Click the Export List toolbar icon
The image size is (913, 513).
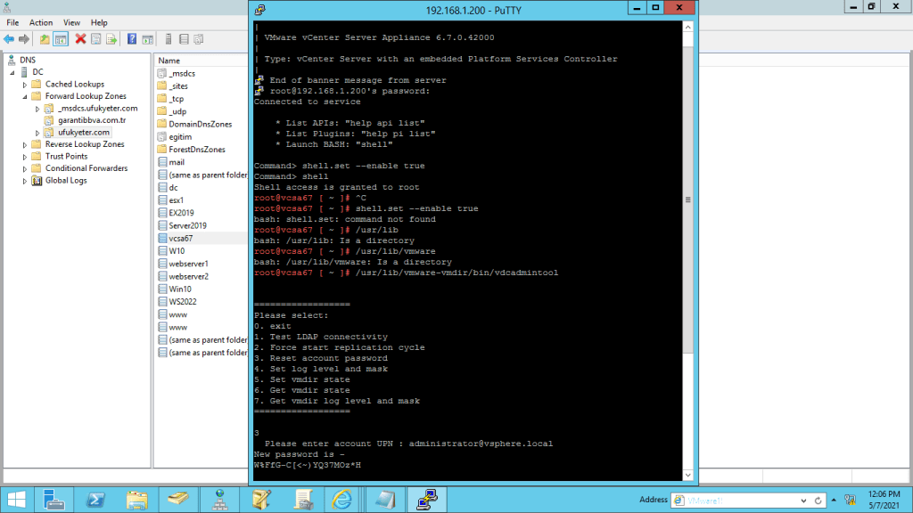[111, 39]
